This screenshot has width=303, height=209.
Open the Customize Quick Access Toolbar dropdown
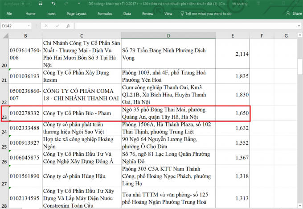(x=79, y=4)
